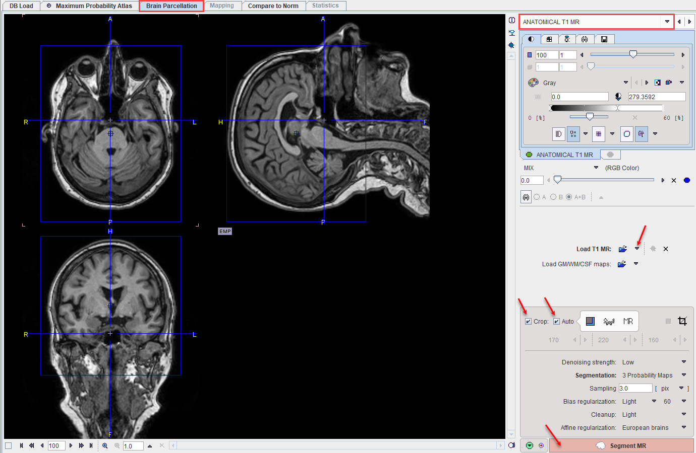This screenshot has height=453, width=696.
Task: Click the zoom factor field showing 1.0
Action: coord(133,446)
